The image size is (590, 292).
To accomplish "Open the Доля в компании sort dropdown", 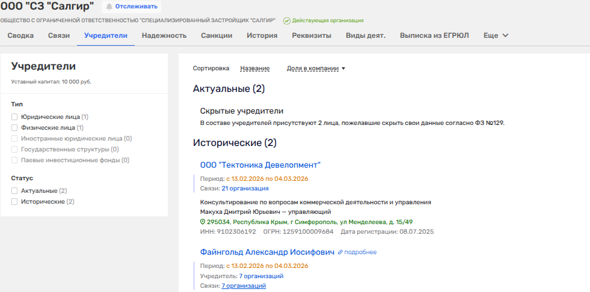I will [316, 68].
